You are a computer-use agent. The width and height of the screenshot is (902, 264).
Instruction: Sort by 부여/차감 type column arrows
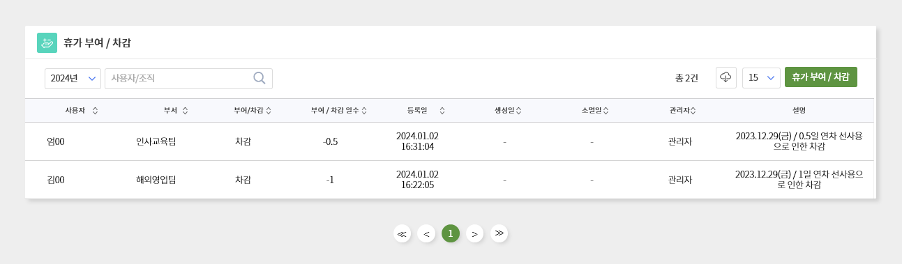[269, 111]
